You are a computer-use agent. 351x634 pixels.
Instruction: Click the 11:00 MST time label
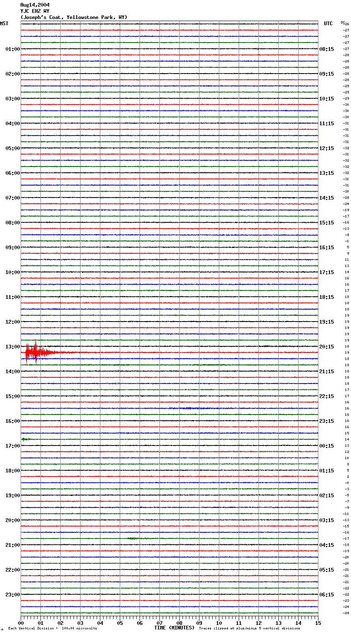(x=13, y=297)
